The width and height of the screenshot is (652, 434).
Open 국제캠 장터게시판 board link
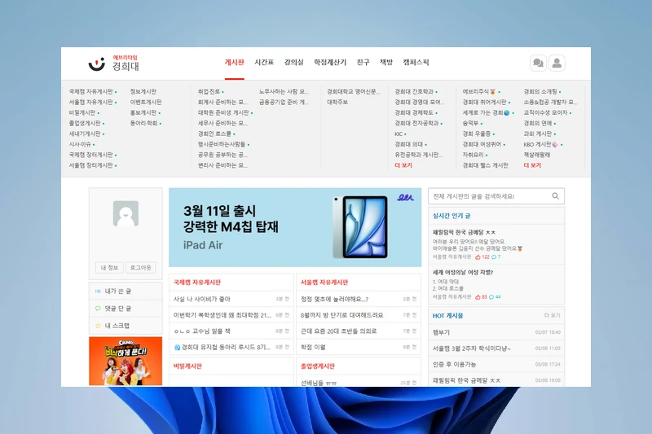(x=90, y=155)
